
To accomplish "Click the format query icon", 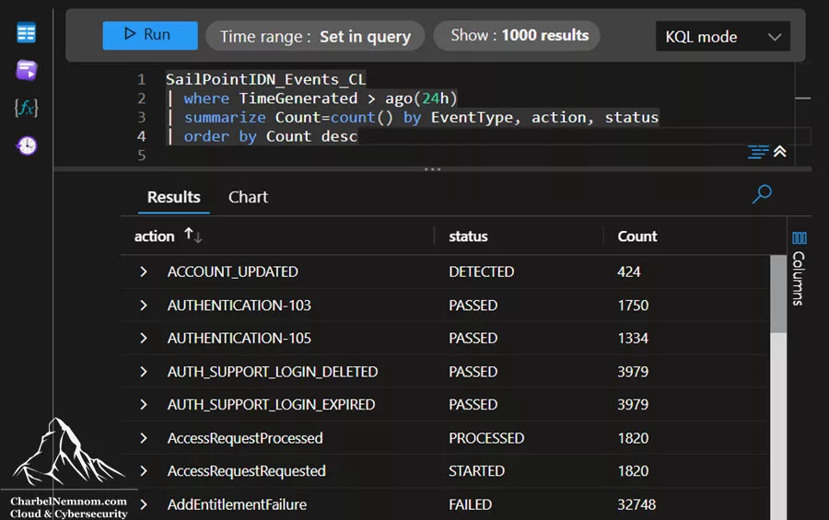I will [x=758, y=152].
